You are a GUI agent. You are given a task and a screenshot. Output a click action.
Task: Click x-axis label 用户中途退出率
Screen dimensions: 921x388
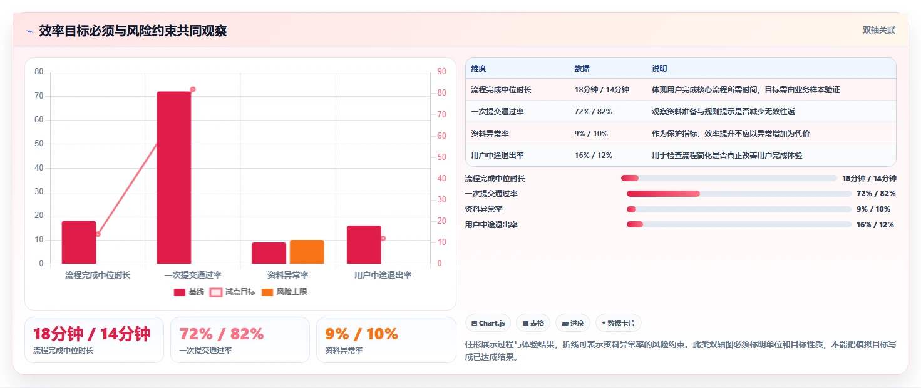[x=383, y=275]
